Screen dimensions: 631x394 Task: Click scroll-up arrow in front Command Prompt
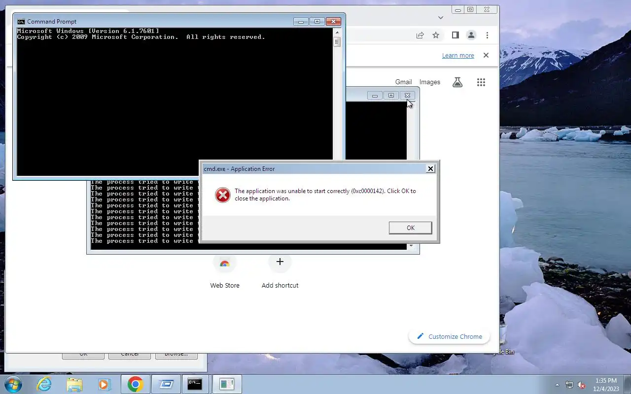tap(337, 32)
